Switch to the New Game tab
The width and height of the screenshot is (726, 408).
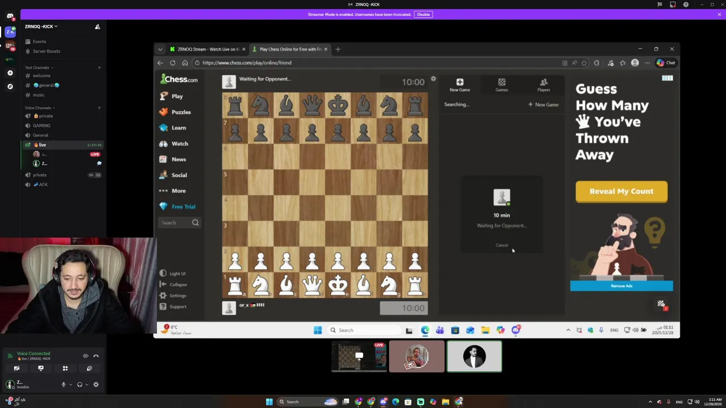459,85
